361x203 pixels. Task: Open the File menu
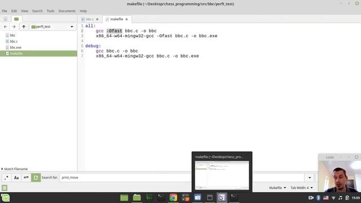(x=5, y=11)
